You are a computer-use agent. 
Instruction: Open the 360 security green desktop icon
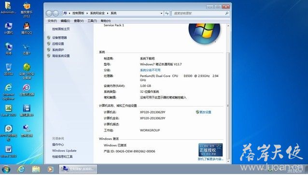(x=27, y=71)
